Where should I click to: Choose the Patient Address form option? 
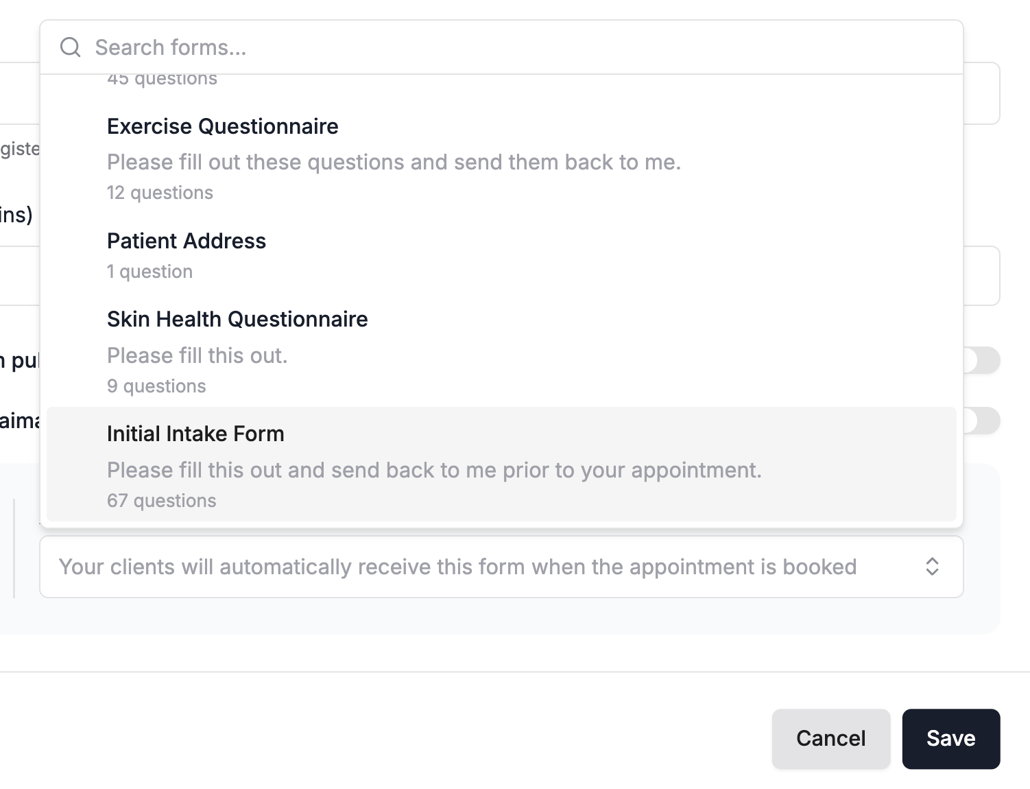click(x=501, y=255)
